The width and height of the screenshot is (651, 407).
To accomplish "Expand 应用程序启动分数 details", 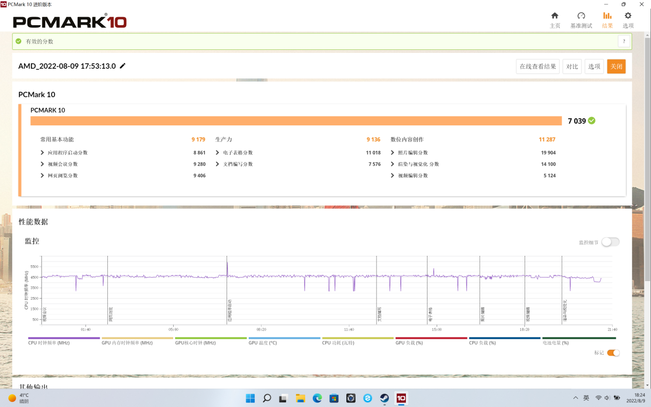I will tap(42, 153).
